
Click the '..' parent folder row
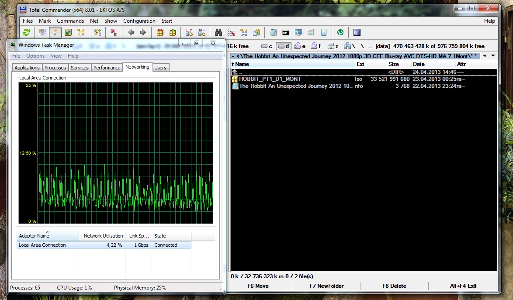coord(364,72)
